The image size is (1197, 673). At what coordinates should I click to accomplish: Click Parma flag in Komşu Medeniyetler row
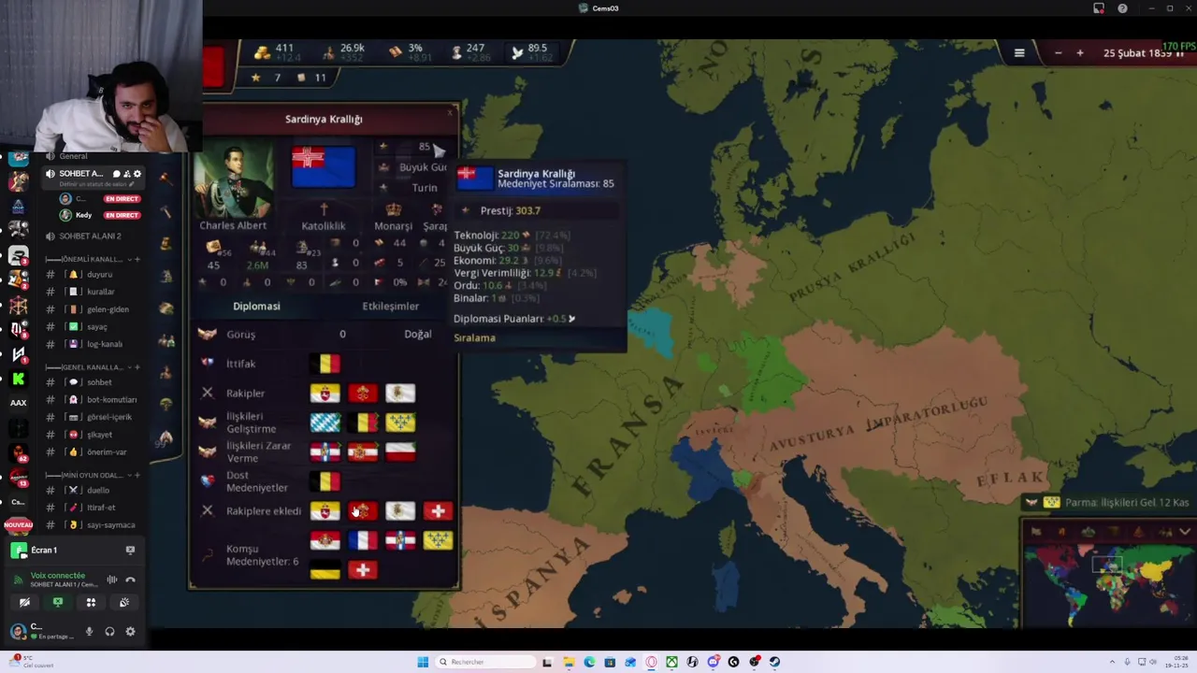[438, 540]
